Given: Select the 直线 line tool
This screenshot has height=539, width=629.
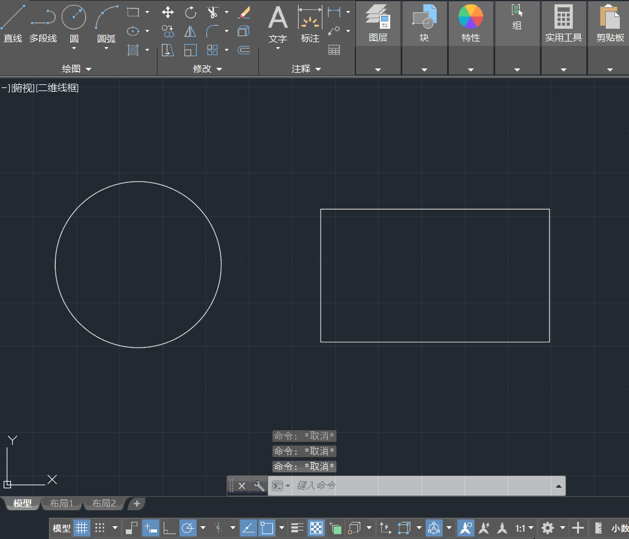Looking at the screenshot, I should pyautogui.click(x=13, y=23).
